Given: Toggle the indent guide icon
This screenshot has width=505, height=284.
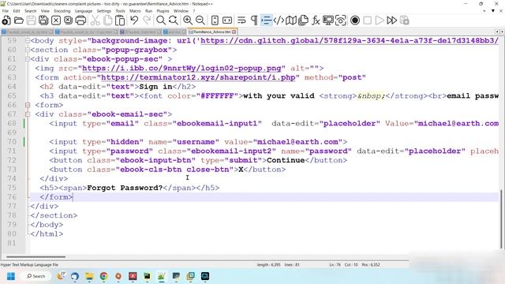Looking at the screenshot, I should pyautogui.click(x=267, y=21).
